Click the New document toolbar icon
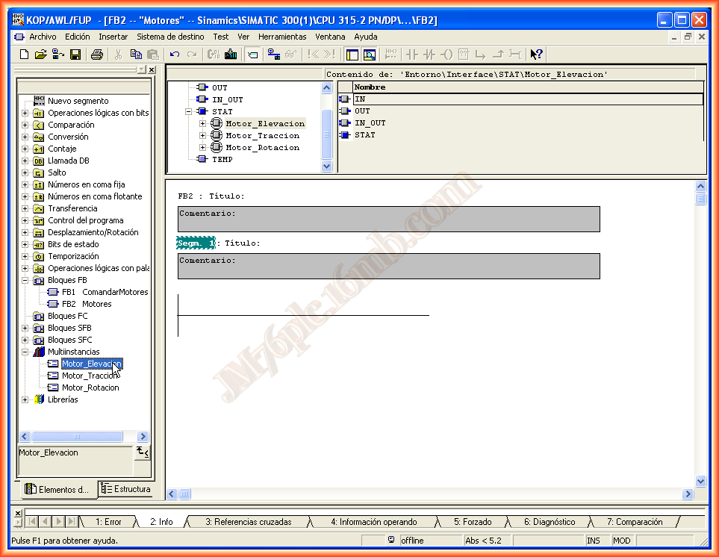 click(x=25, y=55)
